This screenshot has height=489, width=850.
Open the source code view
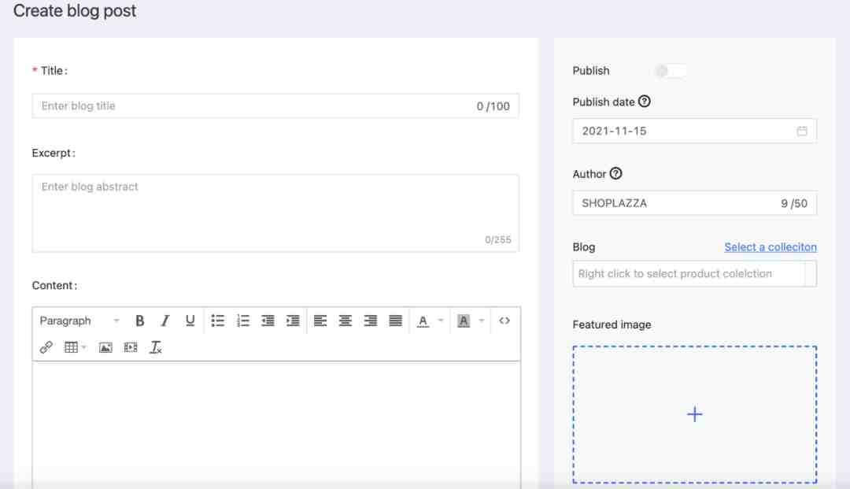pyautogui.click(x=504, y=320)
